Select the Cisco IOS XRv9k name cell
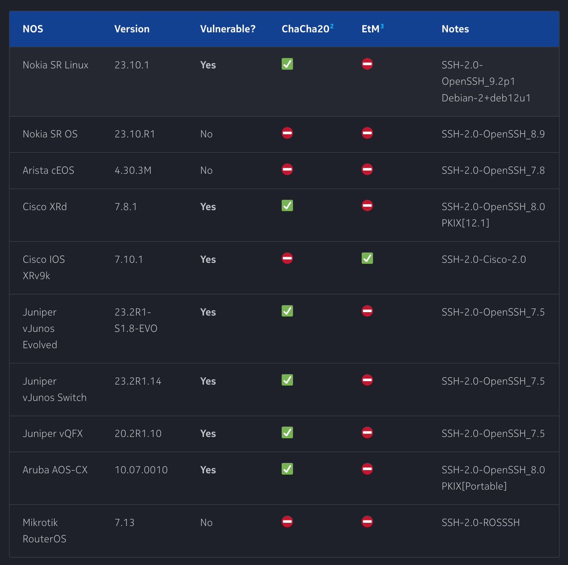 44,268
